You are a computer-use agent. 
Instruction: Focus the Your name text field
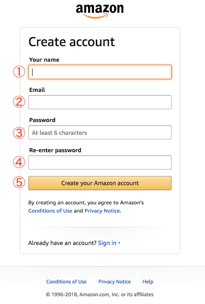pyautogui.click(x=100, y=72)
